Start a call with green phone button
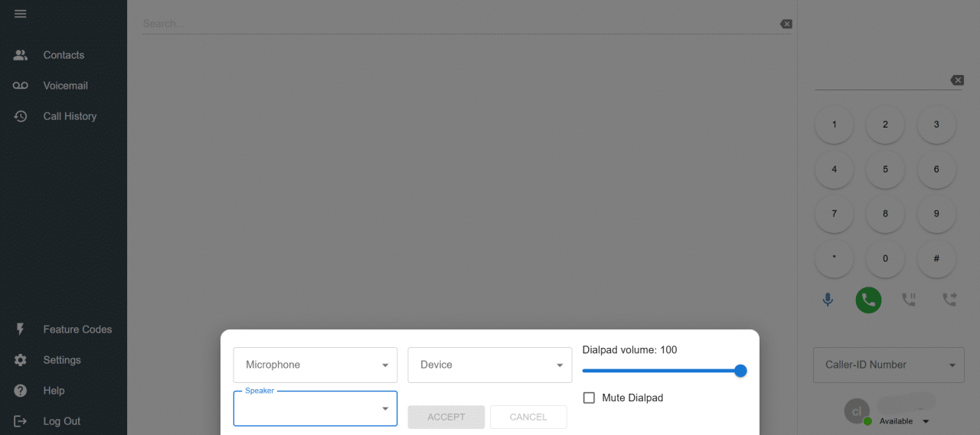 tap(868, 300)
